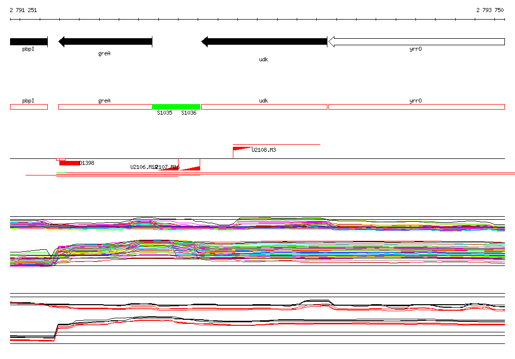Click the U2106.M16 label
The image size is (515, 359).
(x=144, y=167)
